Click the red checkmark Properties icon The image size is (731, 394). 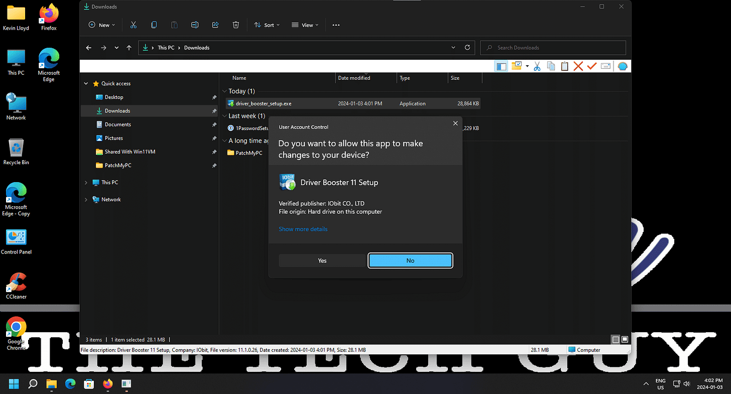point(591,66)
